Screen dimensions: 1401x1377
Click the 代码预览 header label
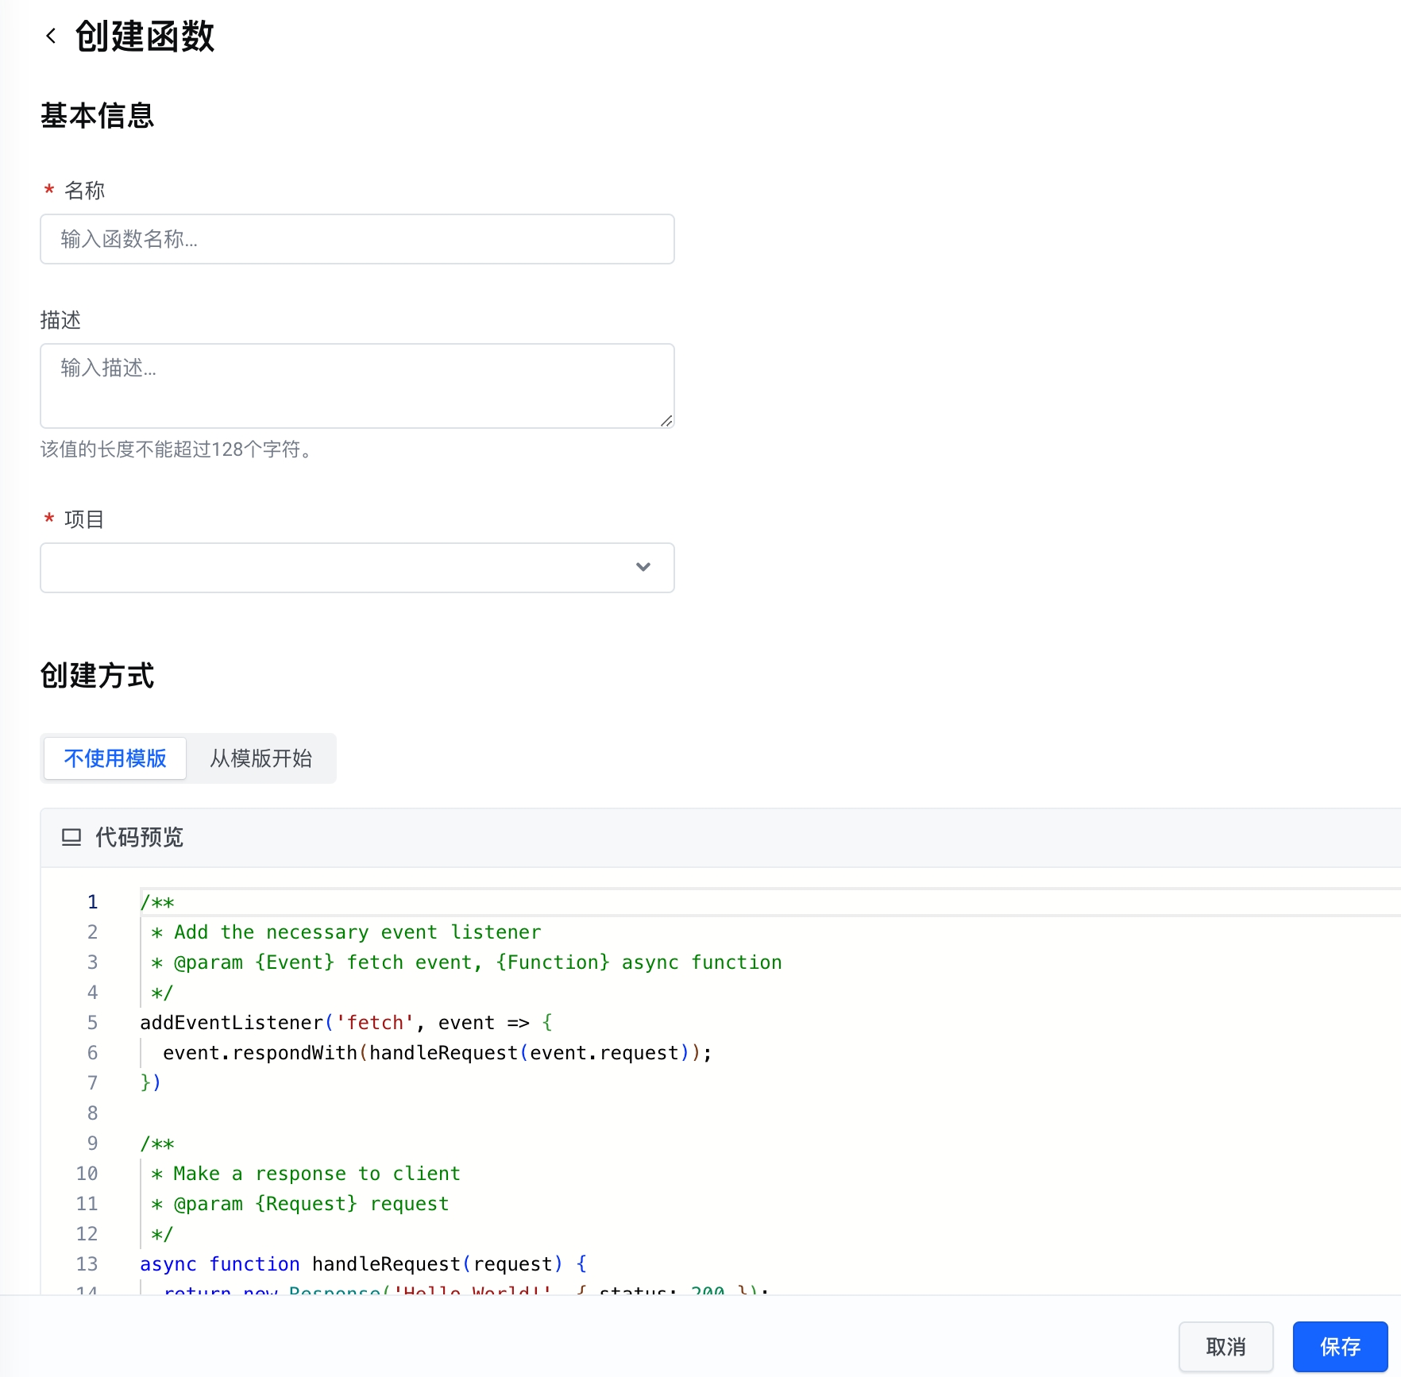pos(139,837)
